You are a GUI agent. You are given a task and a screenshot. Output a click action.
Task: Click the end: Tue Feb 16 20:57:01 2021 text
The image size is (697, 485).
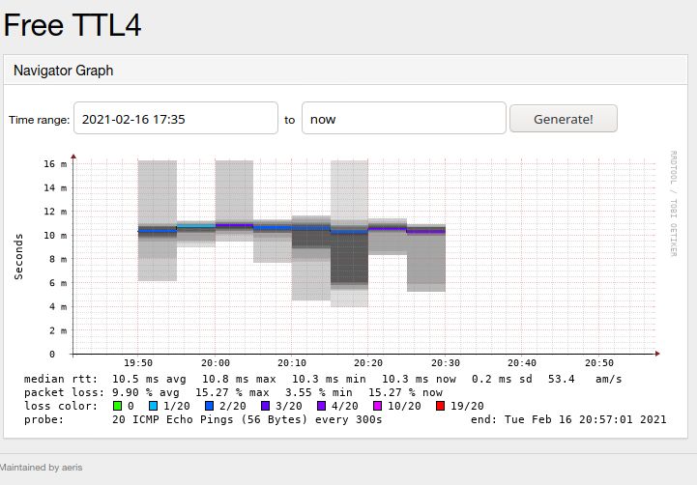pyautogui.click(x=568, y=419)
